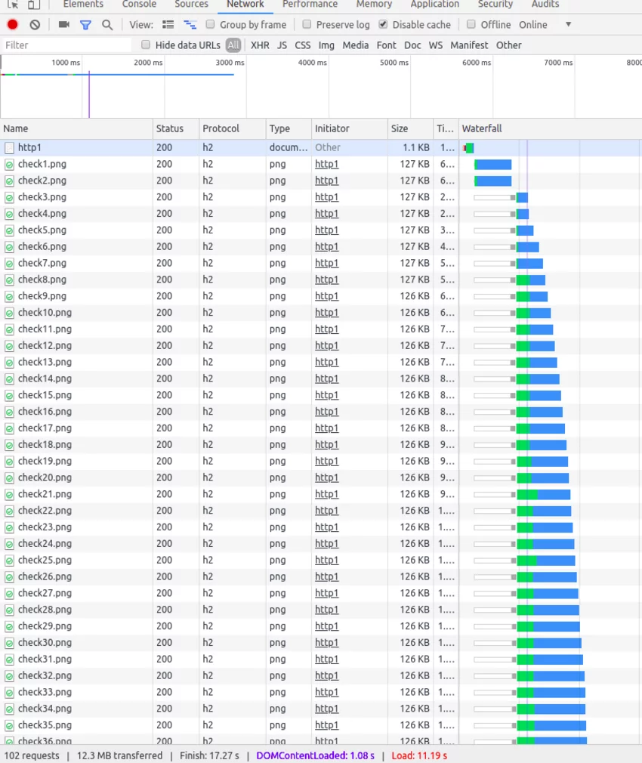Filter requests by XHR
Screen dimensions: 642x763
point(260,45)
